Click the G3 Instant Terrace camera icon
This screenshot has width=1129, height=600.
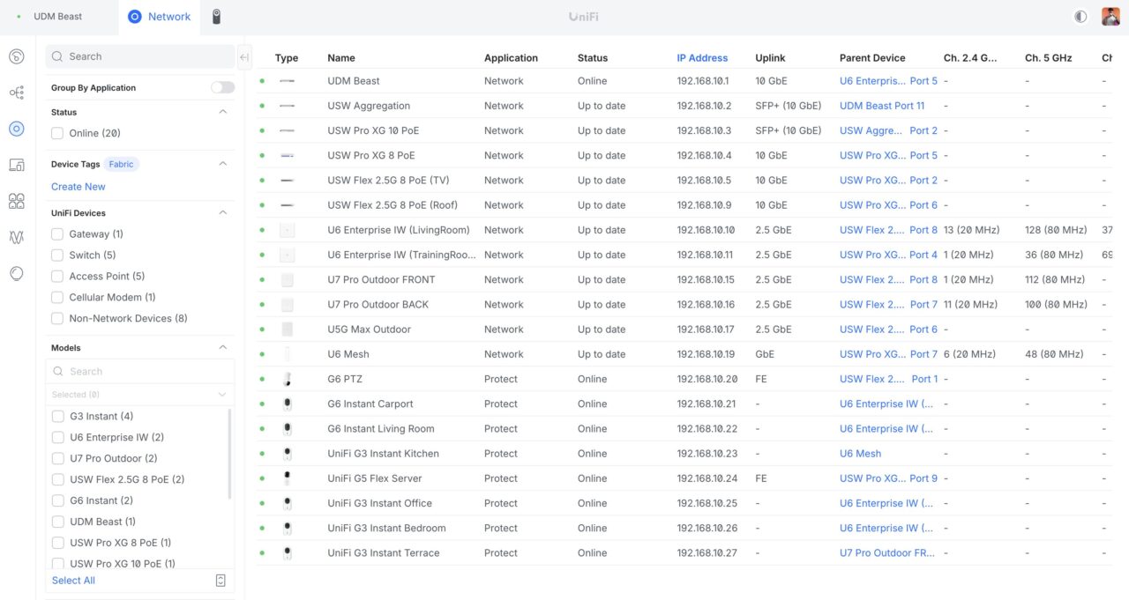tap(287, 553)
